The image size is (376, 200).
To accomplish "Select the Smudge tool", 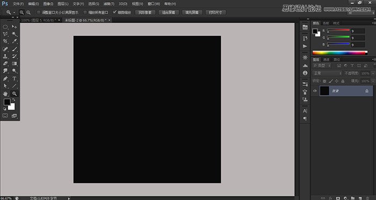I will [5, 71].
